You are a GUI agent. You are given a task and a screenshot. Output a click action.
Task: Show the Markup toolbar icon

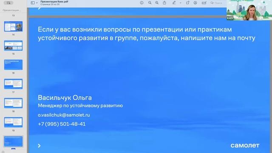point(195,3)
